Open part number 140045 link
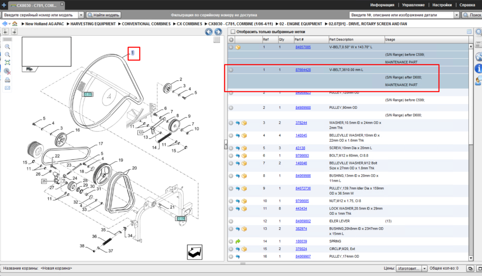The width and height of the screenshot is (482, 276). 301,135
